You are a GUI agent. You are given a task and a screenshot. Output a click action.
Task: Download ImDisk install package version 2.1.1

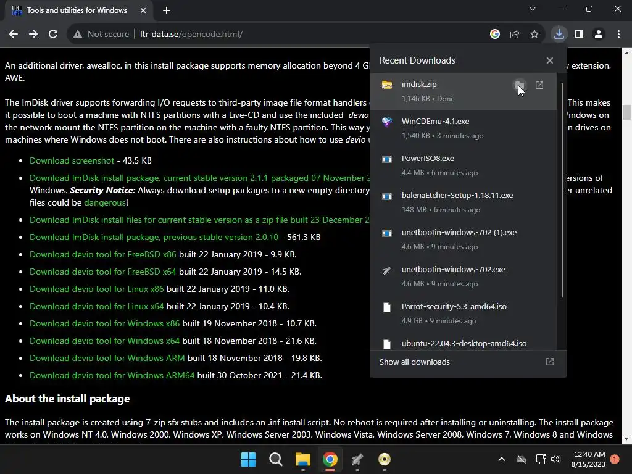[199, 178]
